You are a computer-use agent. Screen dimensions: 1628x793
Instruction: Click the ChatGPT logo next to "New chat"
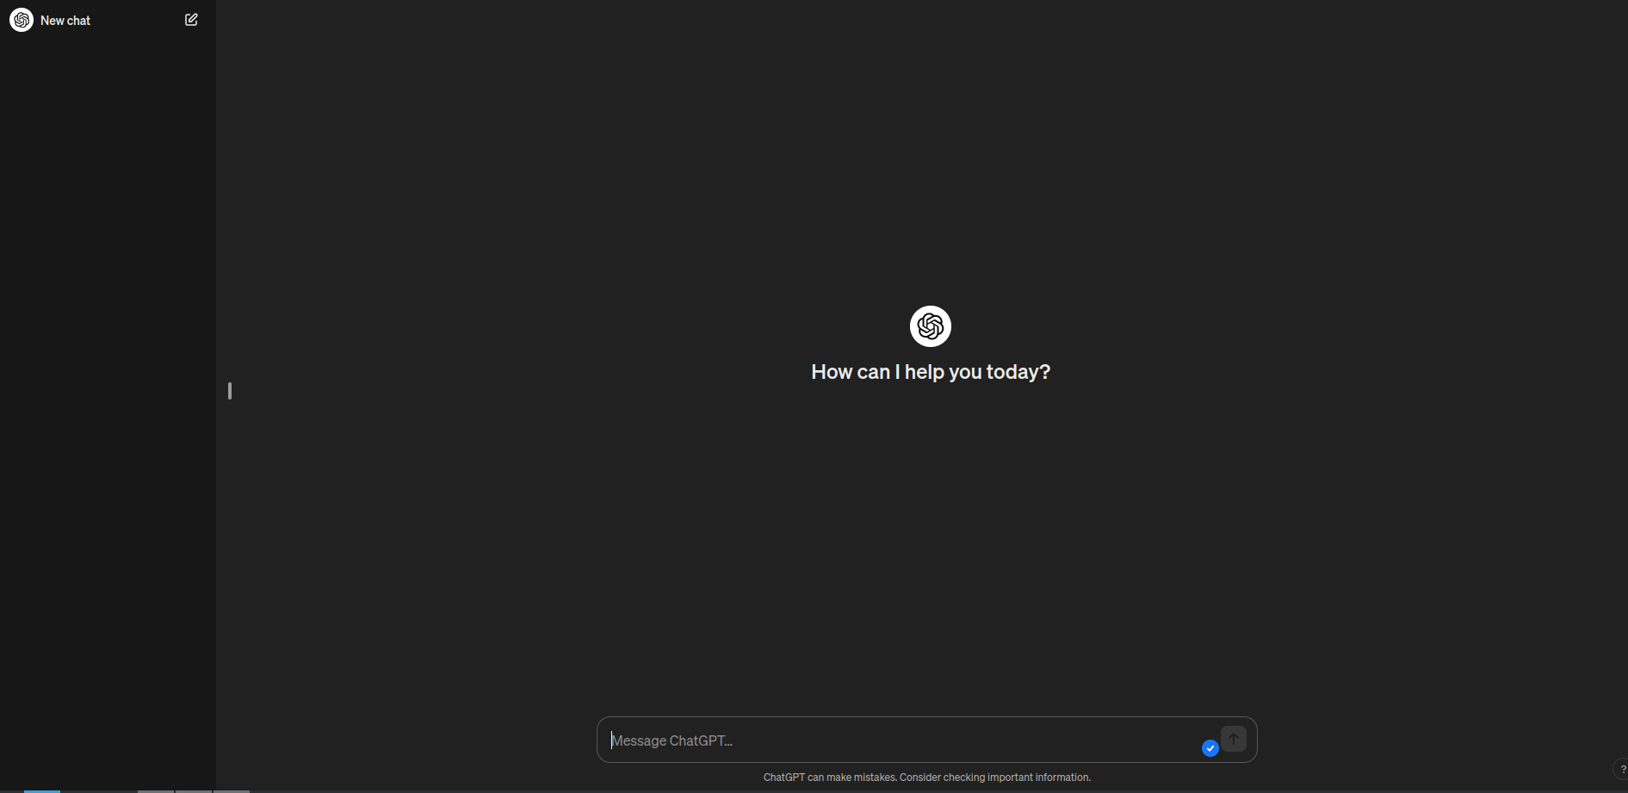[21, 19]
